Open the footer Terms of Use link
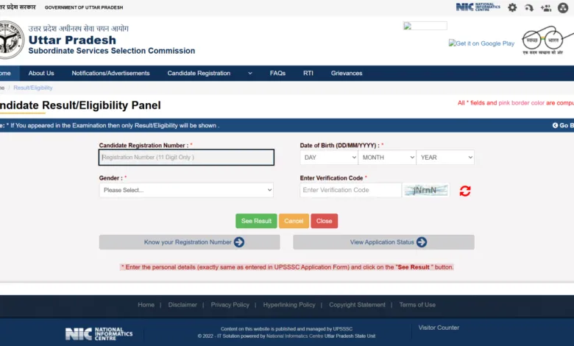574x346 pixels. pos(417,305)
